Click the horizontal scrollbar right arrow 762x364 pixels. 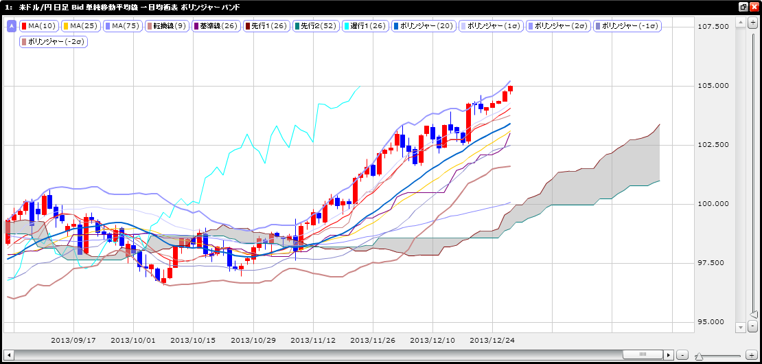669,354
